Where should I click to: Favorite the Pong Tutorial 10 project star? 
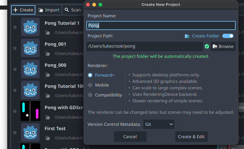pos(15,90)
